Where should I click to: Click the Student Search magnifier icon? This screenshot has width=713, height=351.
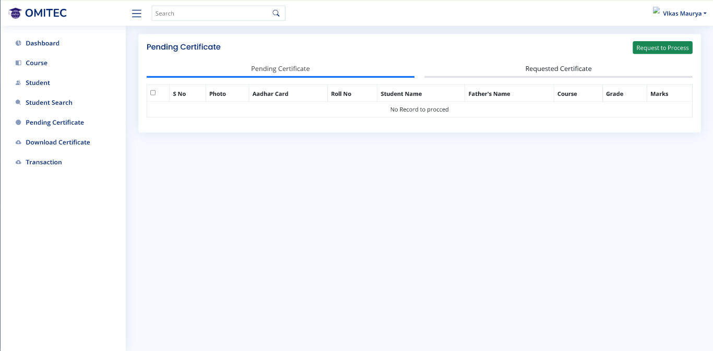pyautogui.click(x=18, y=103)
